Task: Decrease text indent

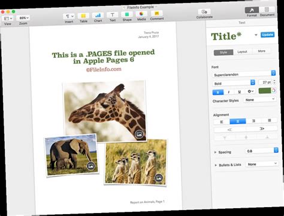Action: (230, 129)
